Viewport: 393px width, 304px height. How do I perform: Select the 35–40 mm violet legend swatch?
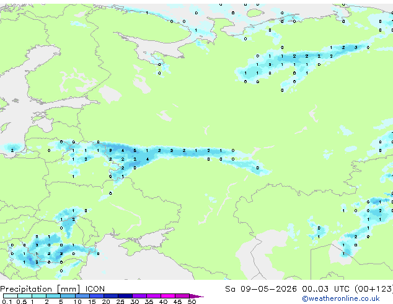(154, 296)
